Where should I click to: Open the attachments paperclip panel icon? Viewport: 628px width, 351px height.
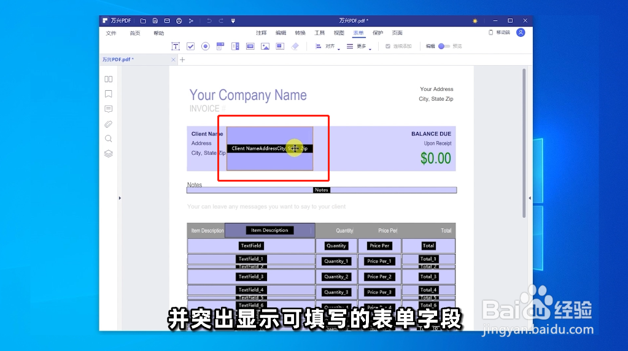pos(109,124)
